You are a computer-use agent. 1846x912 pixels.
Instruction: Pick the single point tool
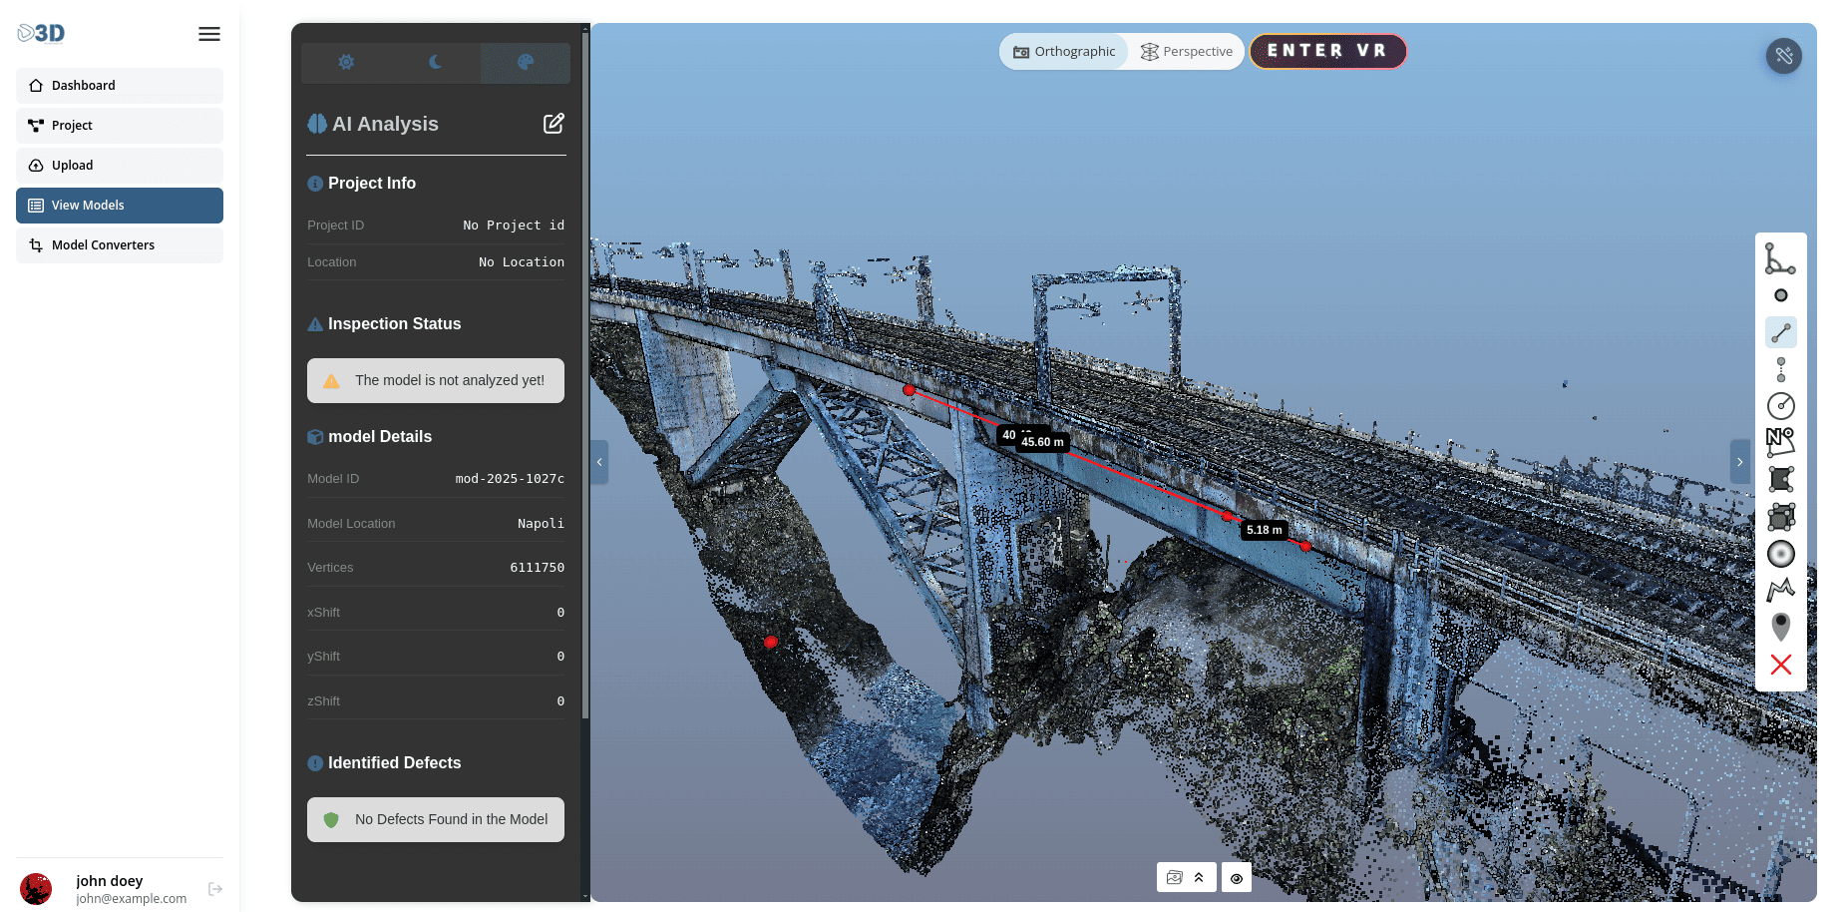1781,295
